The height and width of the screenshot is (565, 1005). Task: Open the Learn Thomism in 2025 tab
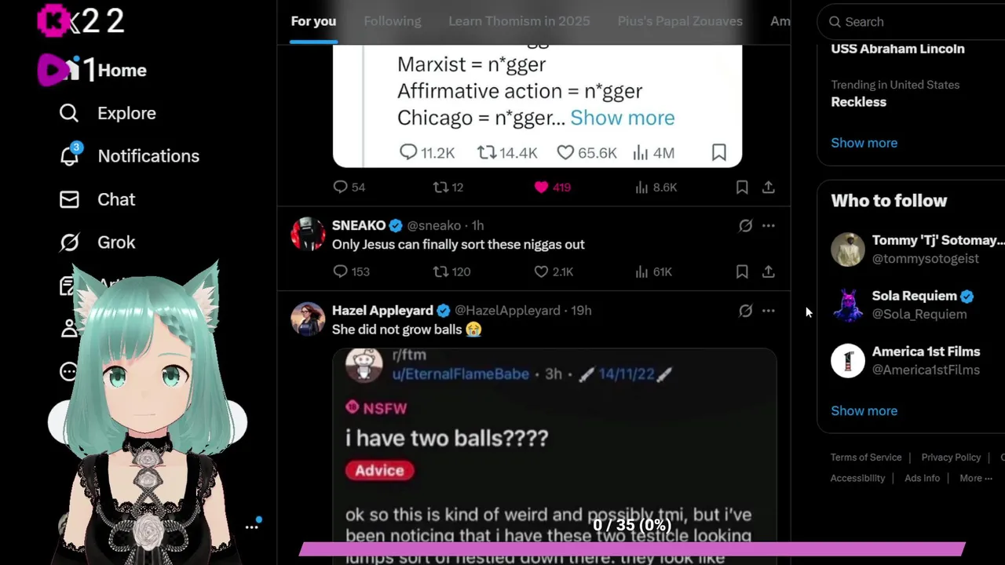point(519,21)
